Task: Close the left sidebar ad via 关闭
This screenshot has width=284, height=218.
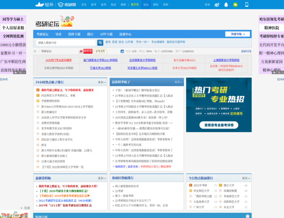Action: 4,79
